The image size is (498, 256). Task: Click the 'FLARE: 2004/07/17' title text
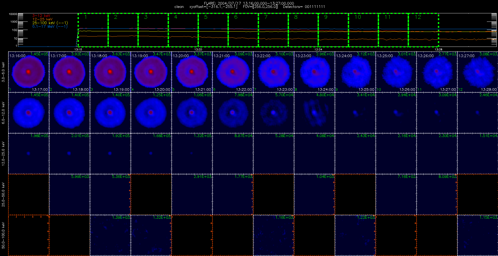point(223,3)
